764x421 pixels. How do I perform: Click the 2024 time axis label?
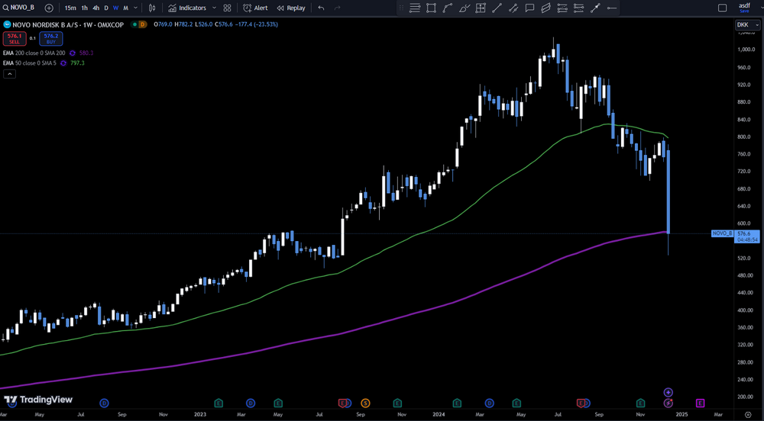(x=439, y=415)
